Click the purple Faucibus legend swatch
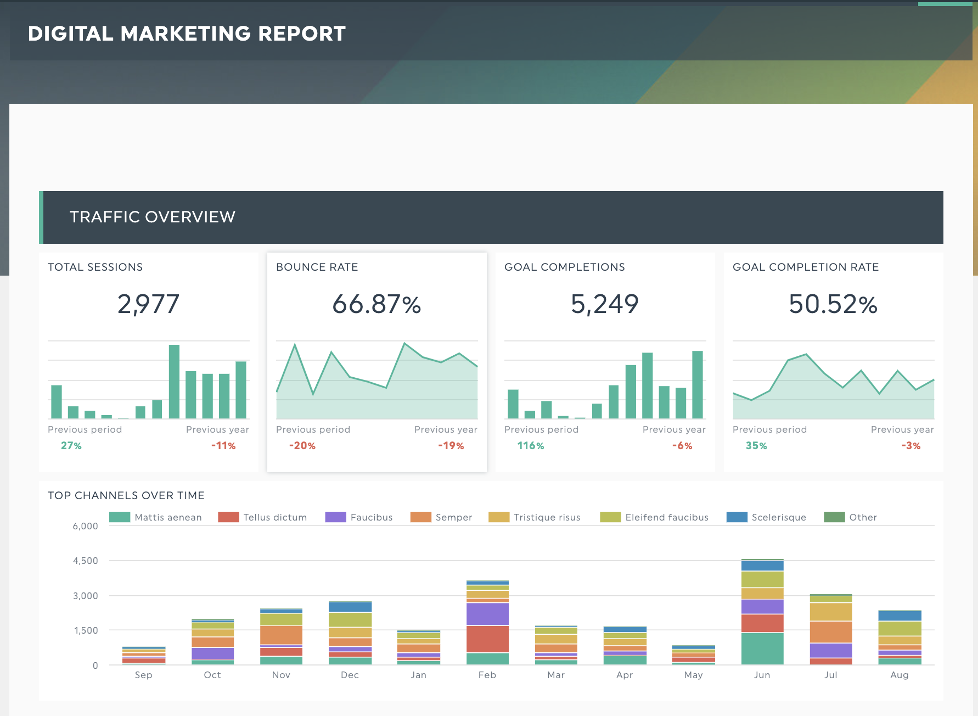Screen dimensions: 978x716 click(335, 517)
